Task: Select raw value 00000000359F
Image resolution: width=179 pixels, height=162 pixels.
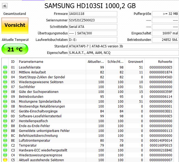Action: click(x=161, y=92)
